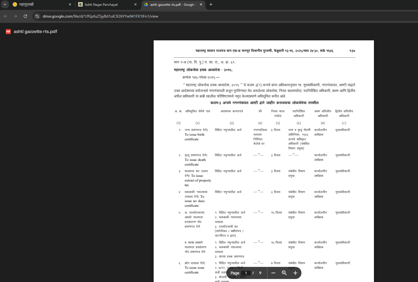
Task: Click 'To issue birth certificate' text
Action: point(194,137)
